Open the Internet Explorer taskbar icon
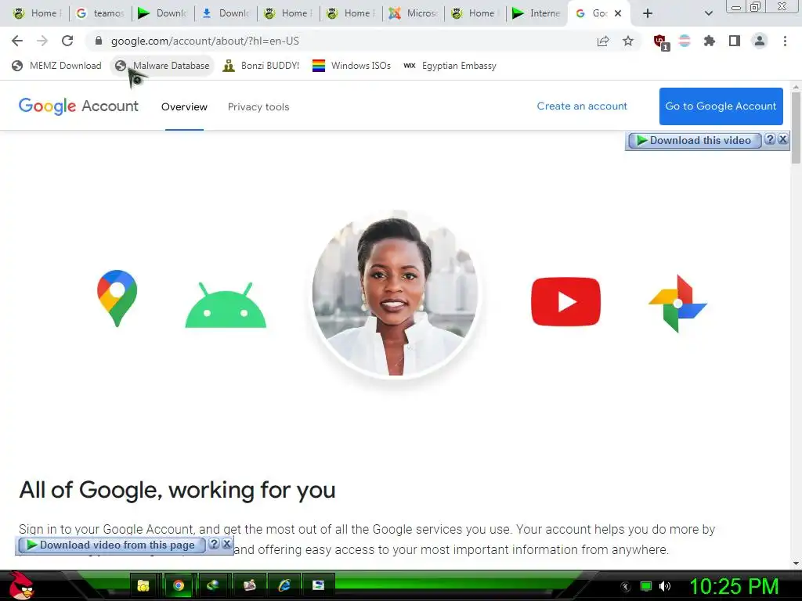This screenshot has width=802, height=601. click(284, 585)
